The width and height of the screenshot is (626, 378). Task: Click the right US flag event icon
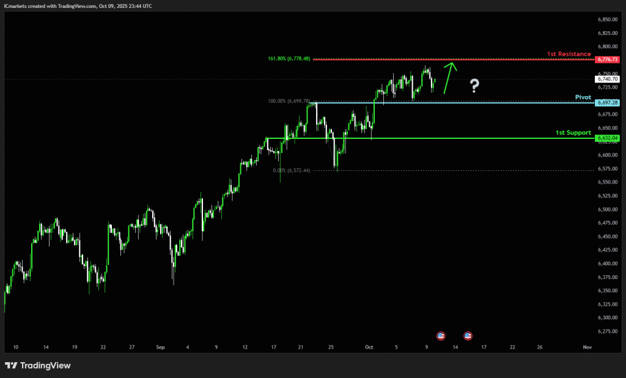click(468, 336)
